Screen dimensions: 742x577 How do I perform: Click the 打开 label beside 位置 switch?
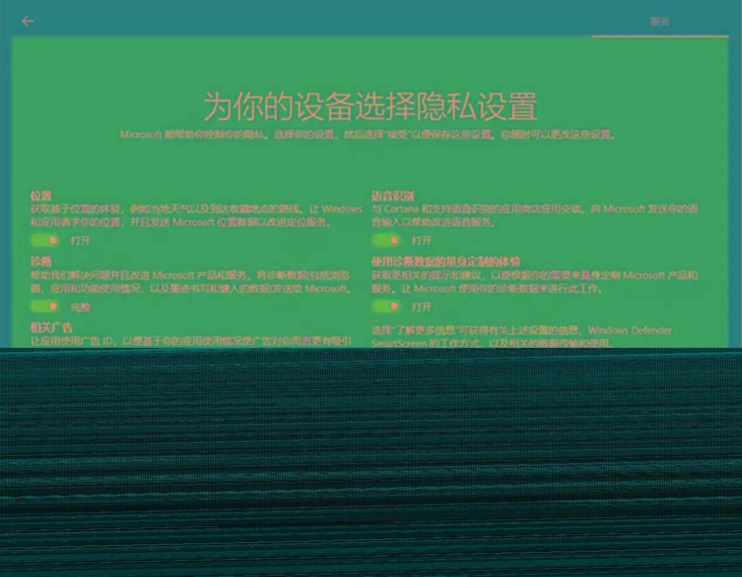(80, 240)
